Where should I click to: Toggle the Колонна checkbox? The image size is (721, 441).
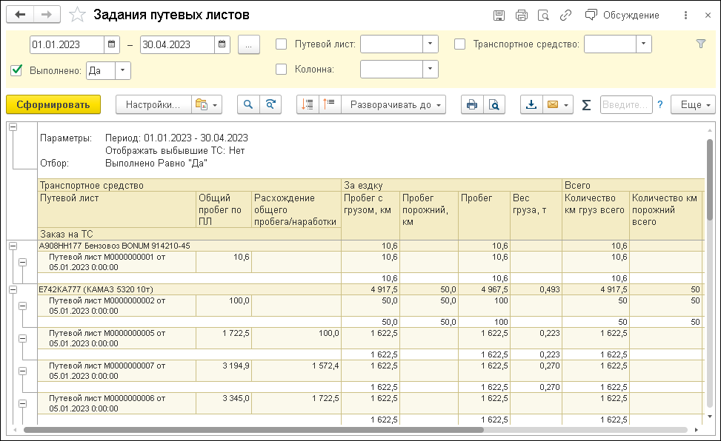tap(281, 69)
